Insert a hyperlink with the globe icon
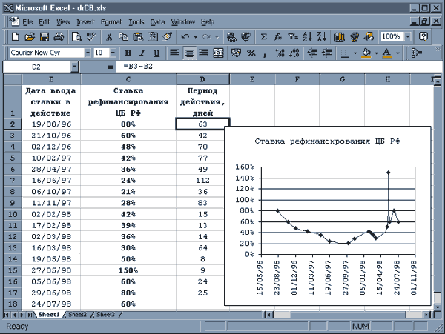This screenshot has width=445, height=334. coord(231,36)
